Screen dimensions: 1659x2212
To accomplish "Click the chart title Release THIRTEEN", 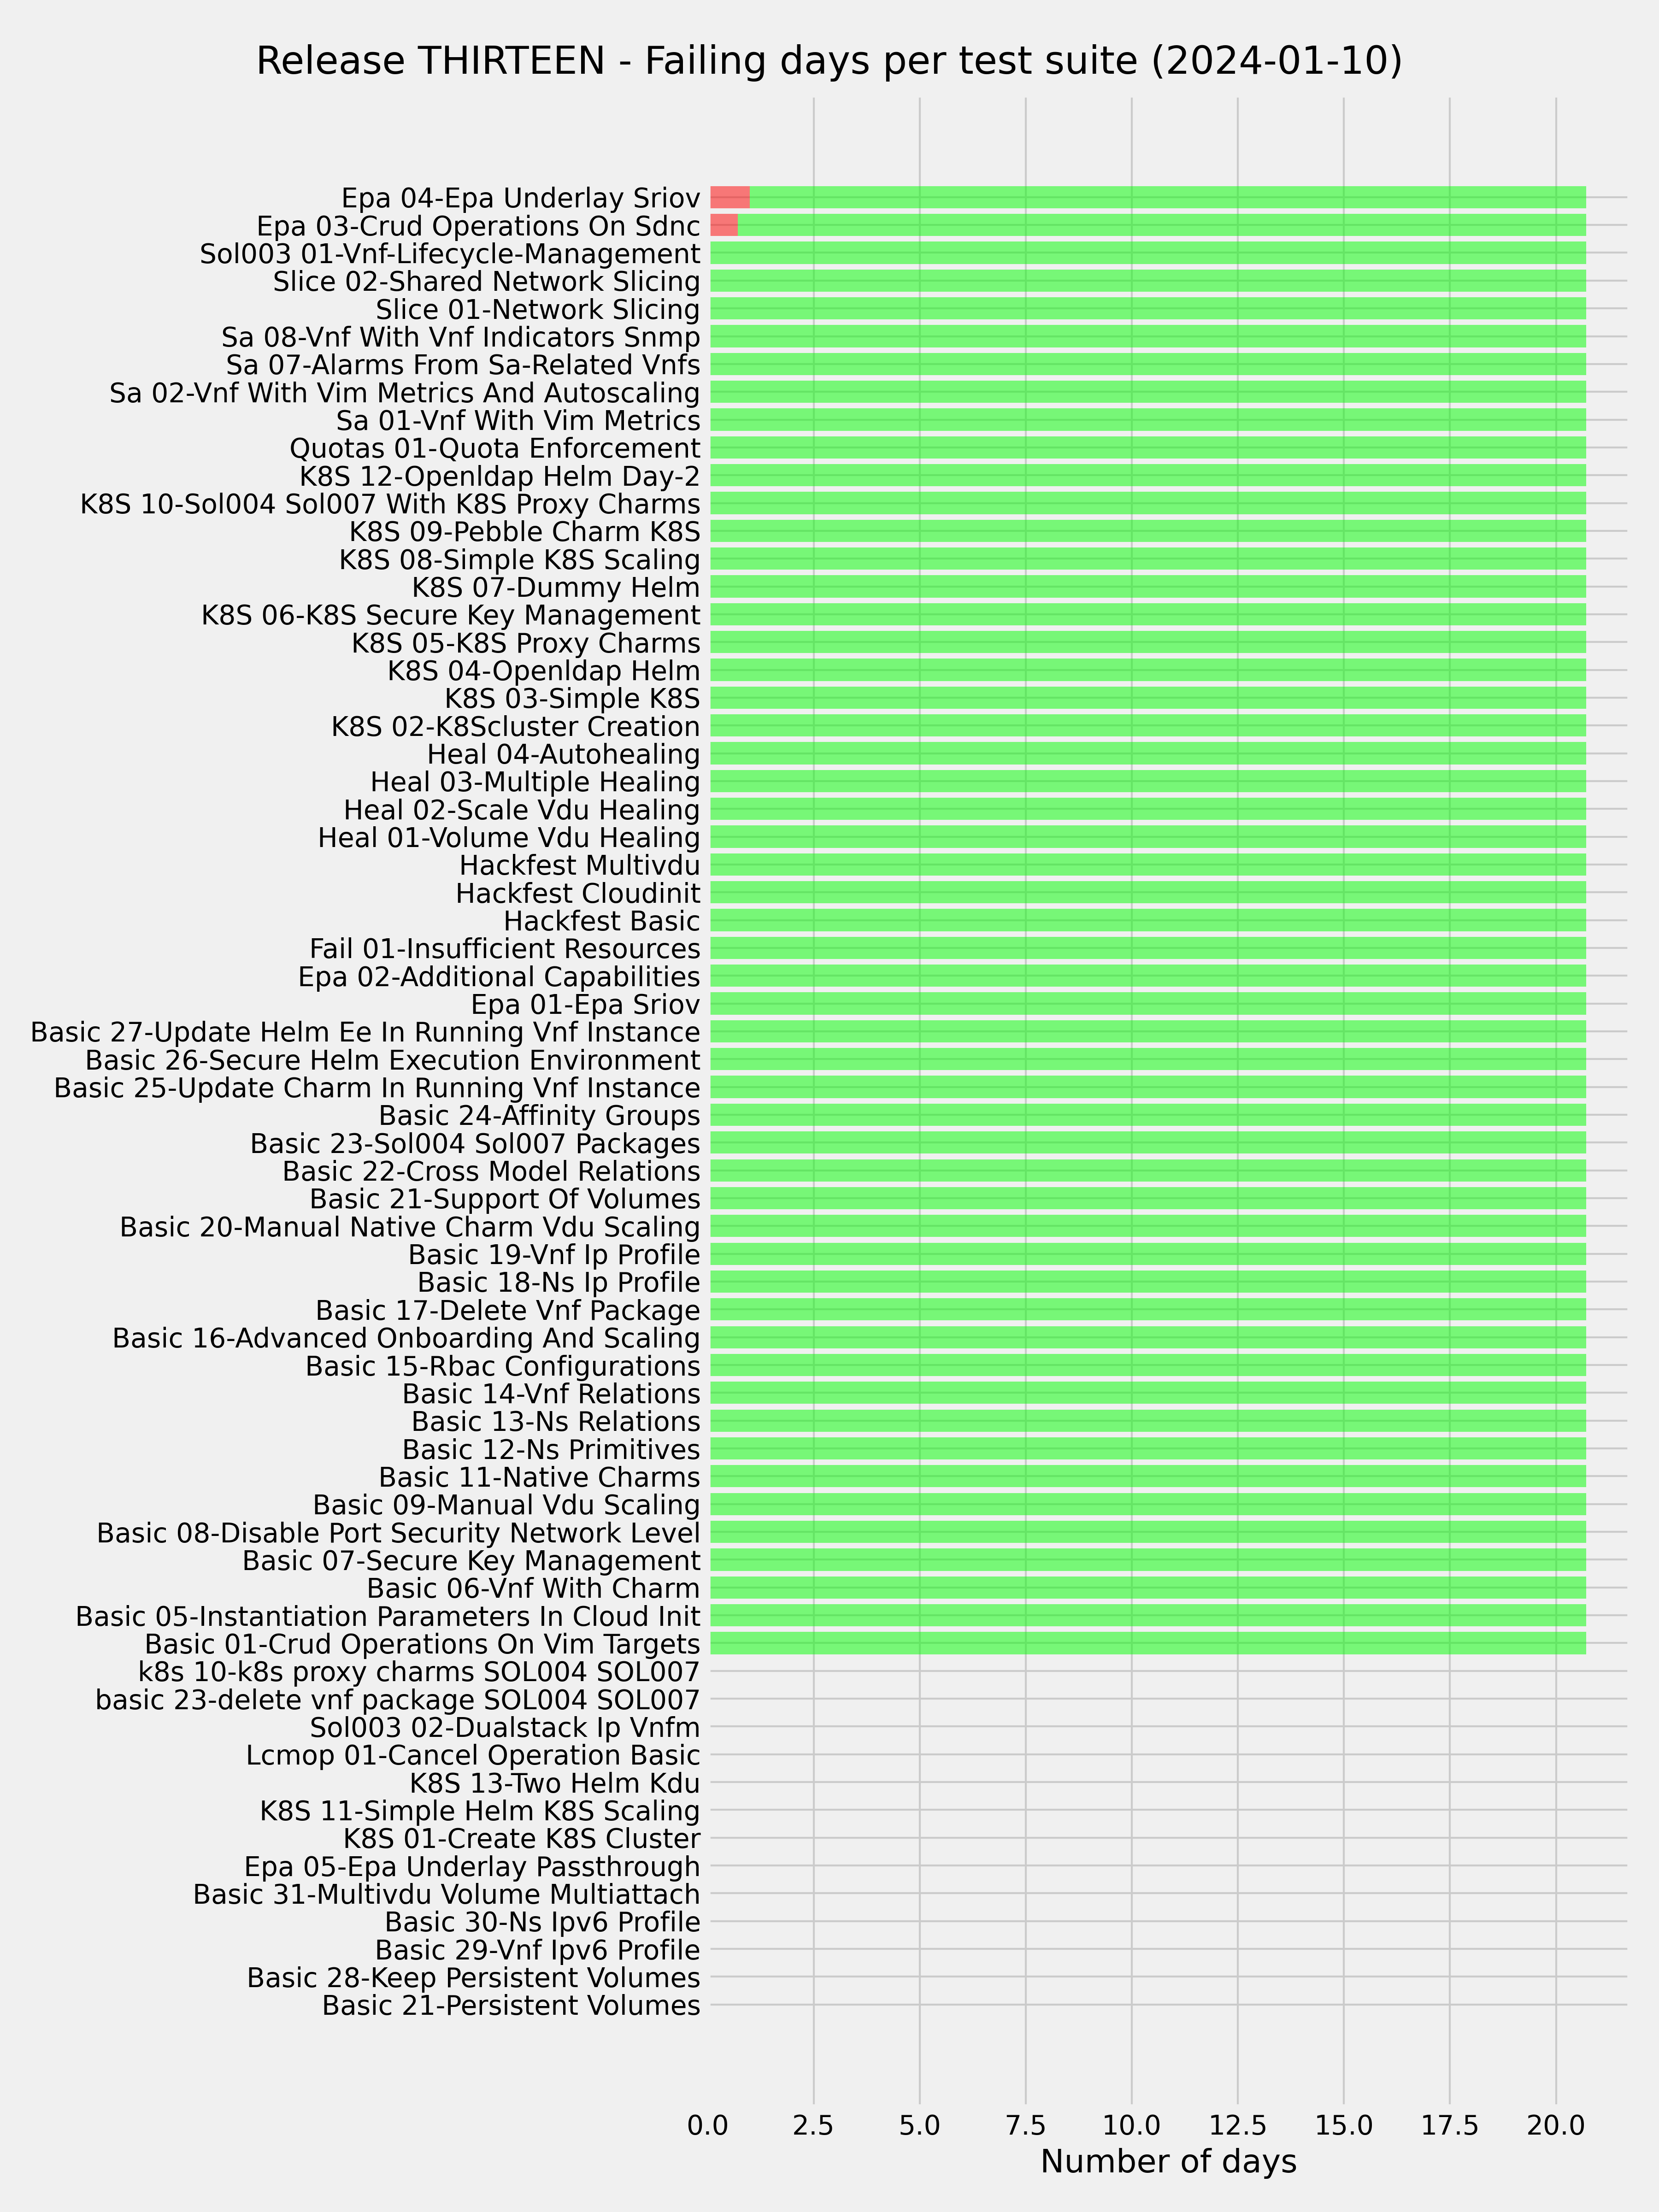I will pyautogui.click(x=431, y=61).
